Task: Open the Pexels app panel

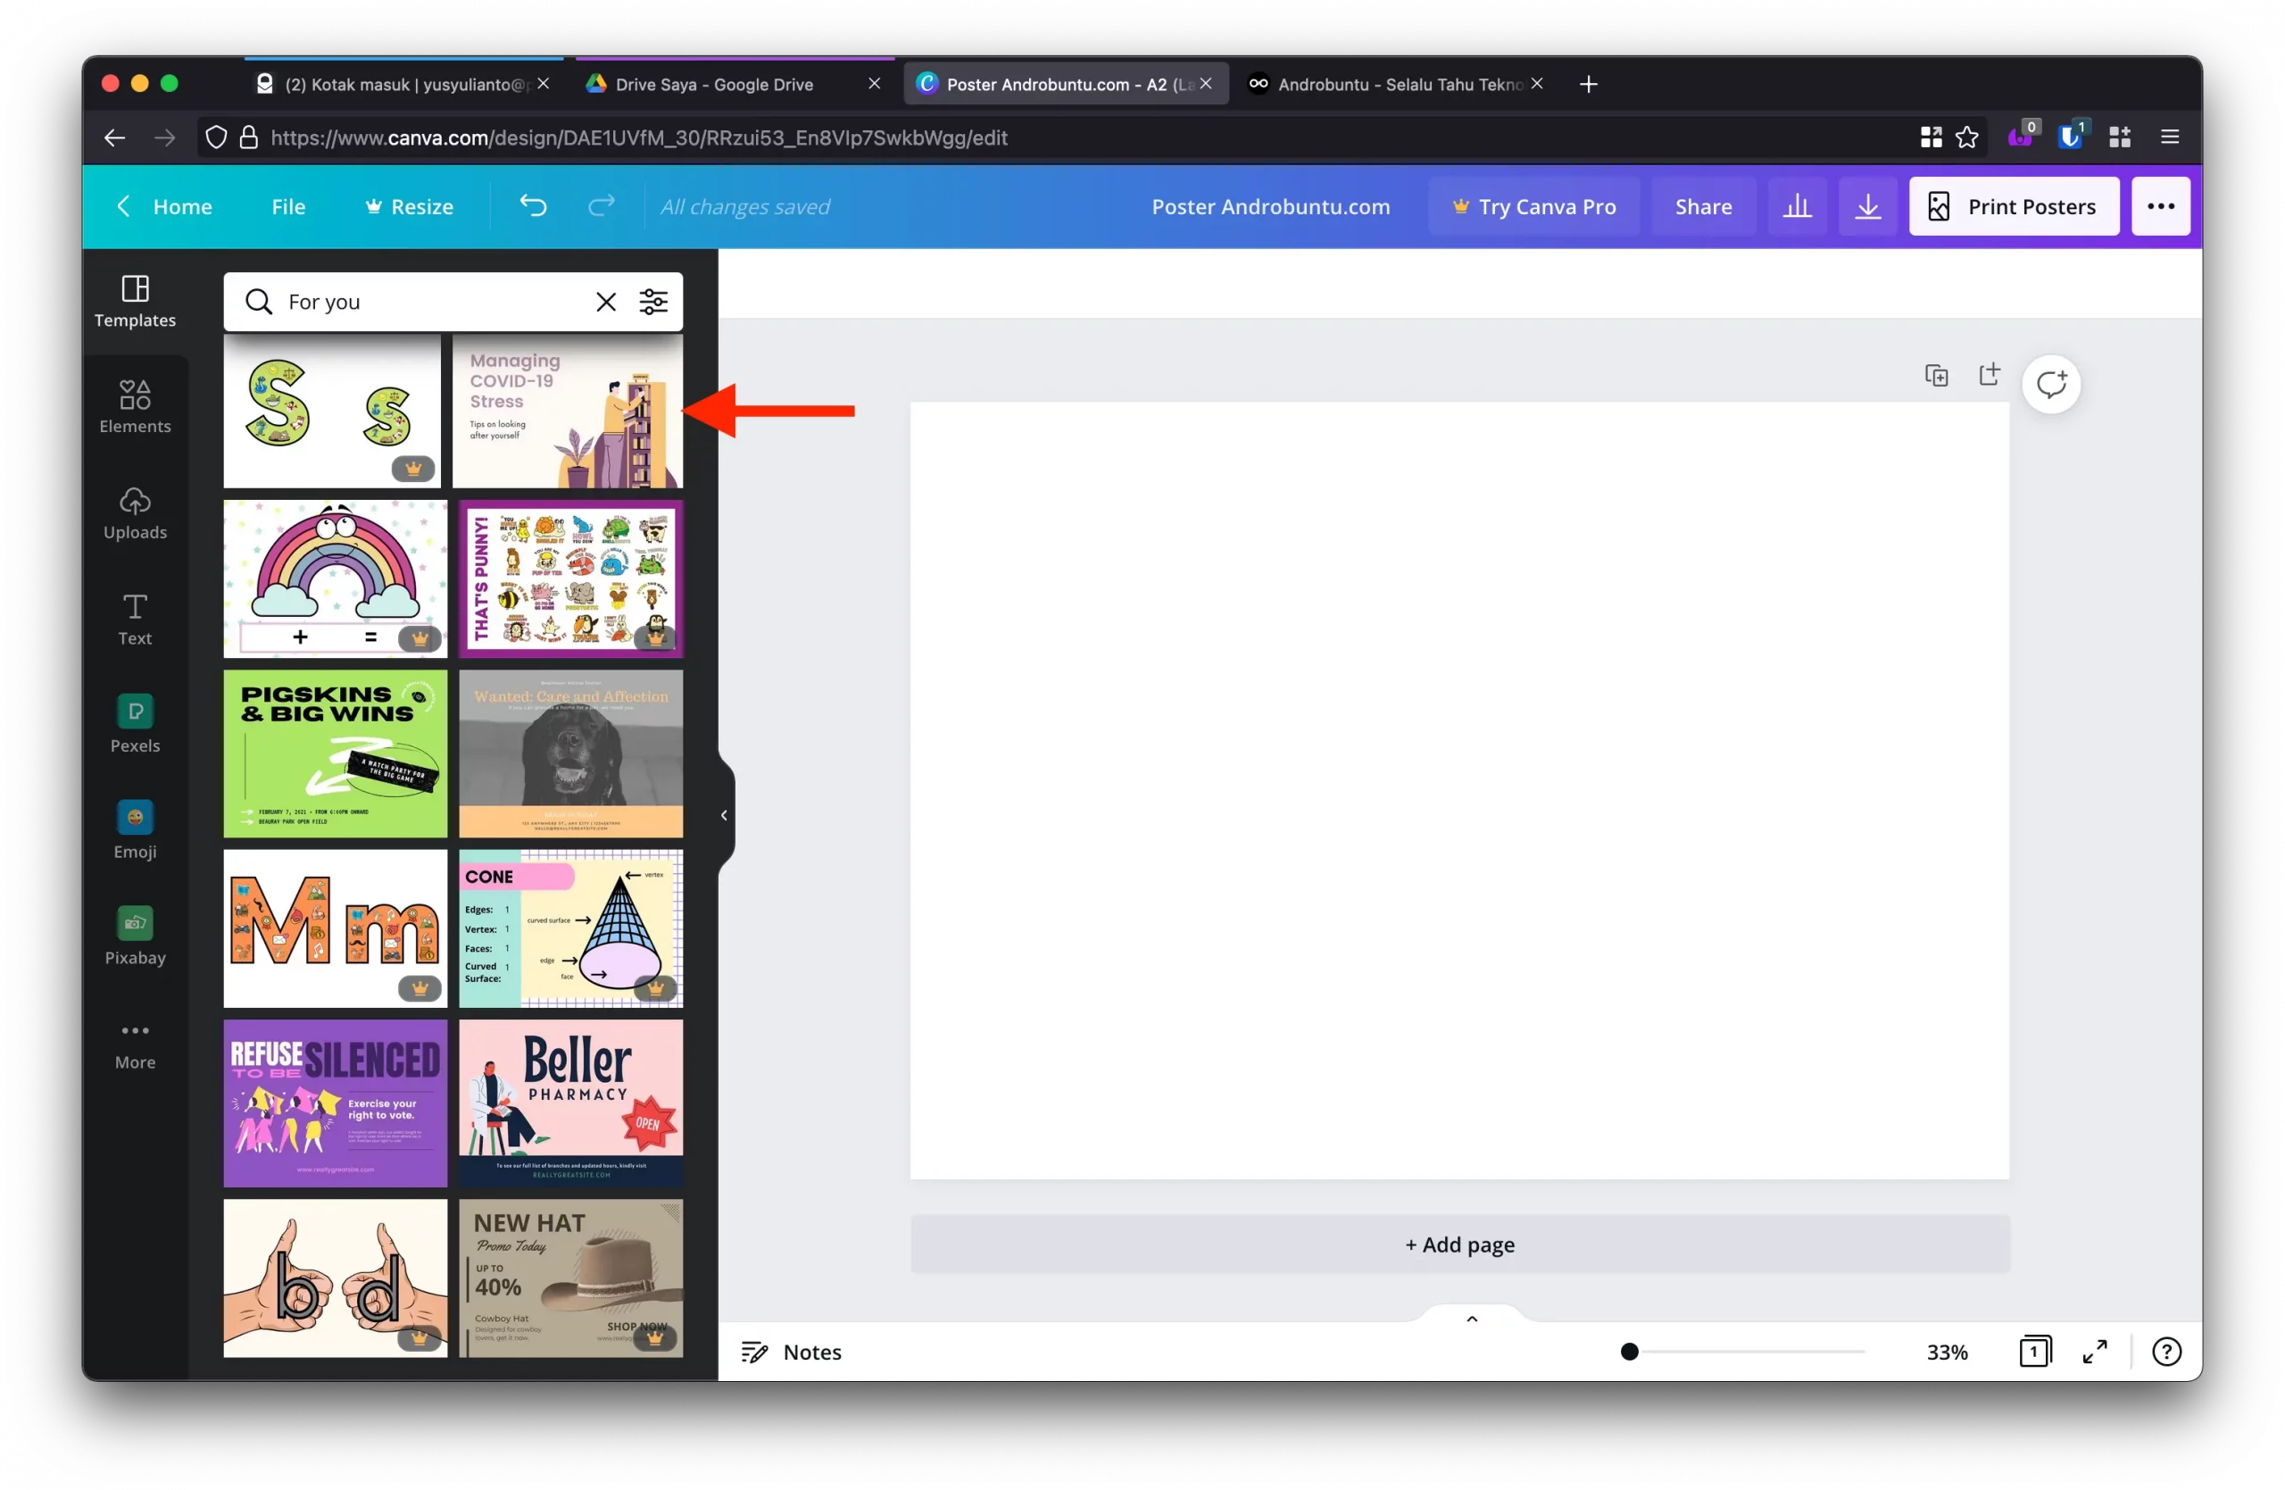Action: [x=135, y=725]
